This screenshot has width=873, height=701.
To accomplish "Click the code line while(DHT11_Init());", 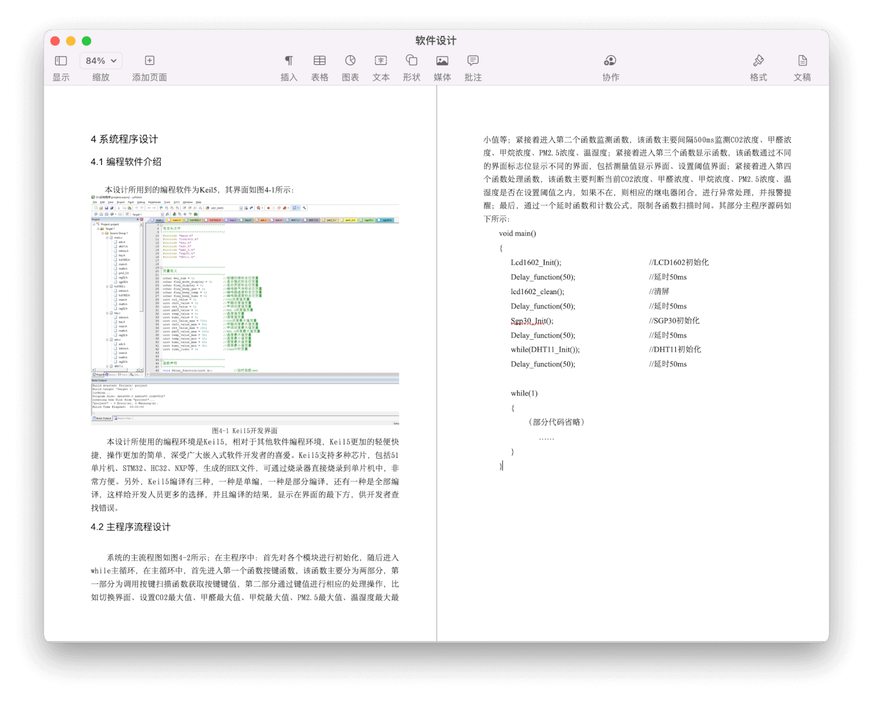I will [x=546, y=349].
